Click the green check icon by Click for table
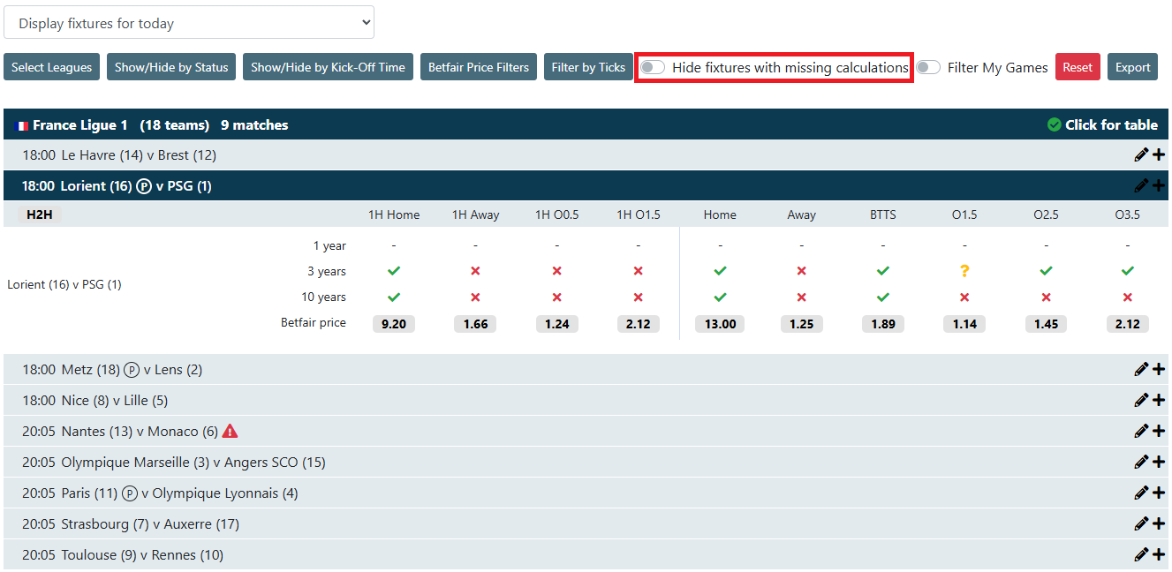The width and height of the screenshot is (1172, 572). [x=1054, y=125]
